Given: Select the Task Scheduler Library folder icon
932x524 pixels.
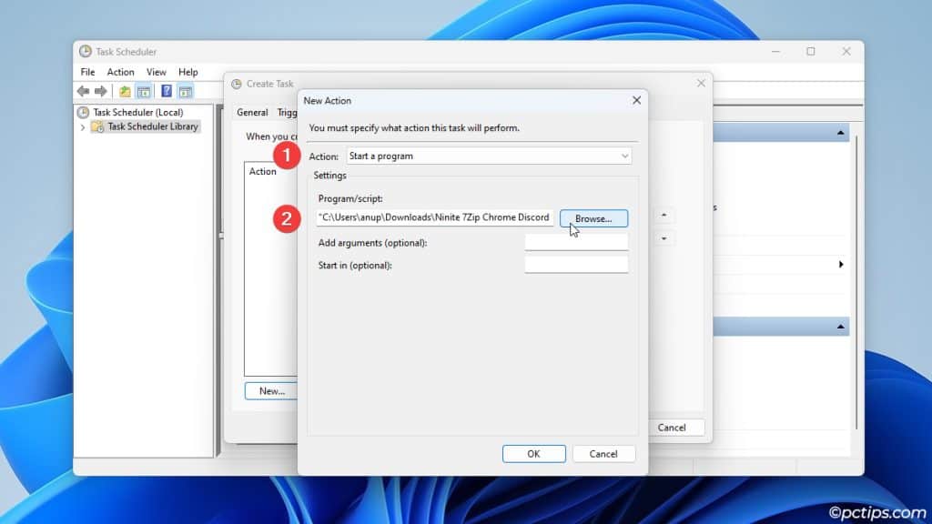Looking at the screenshot, I should click(x=98, y=126).
